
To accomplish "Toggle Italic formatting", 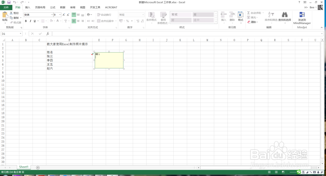I will [x=30, y=21].
